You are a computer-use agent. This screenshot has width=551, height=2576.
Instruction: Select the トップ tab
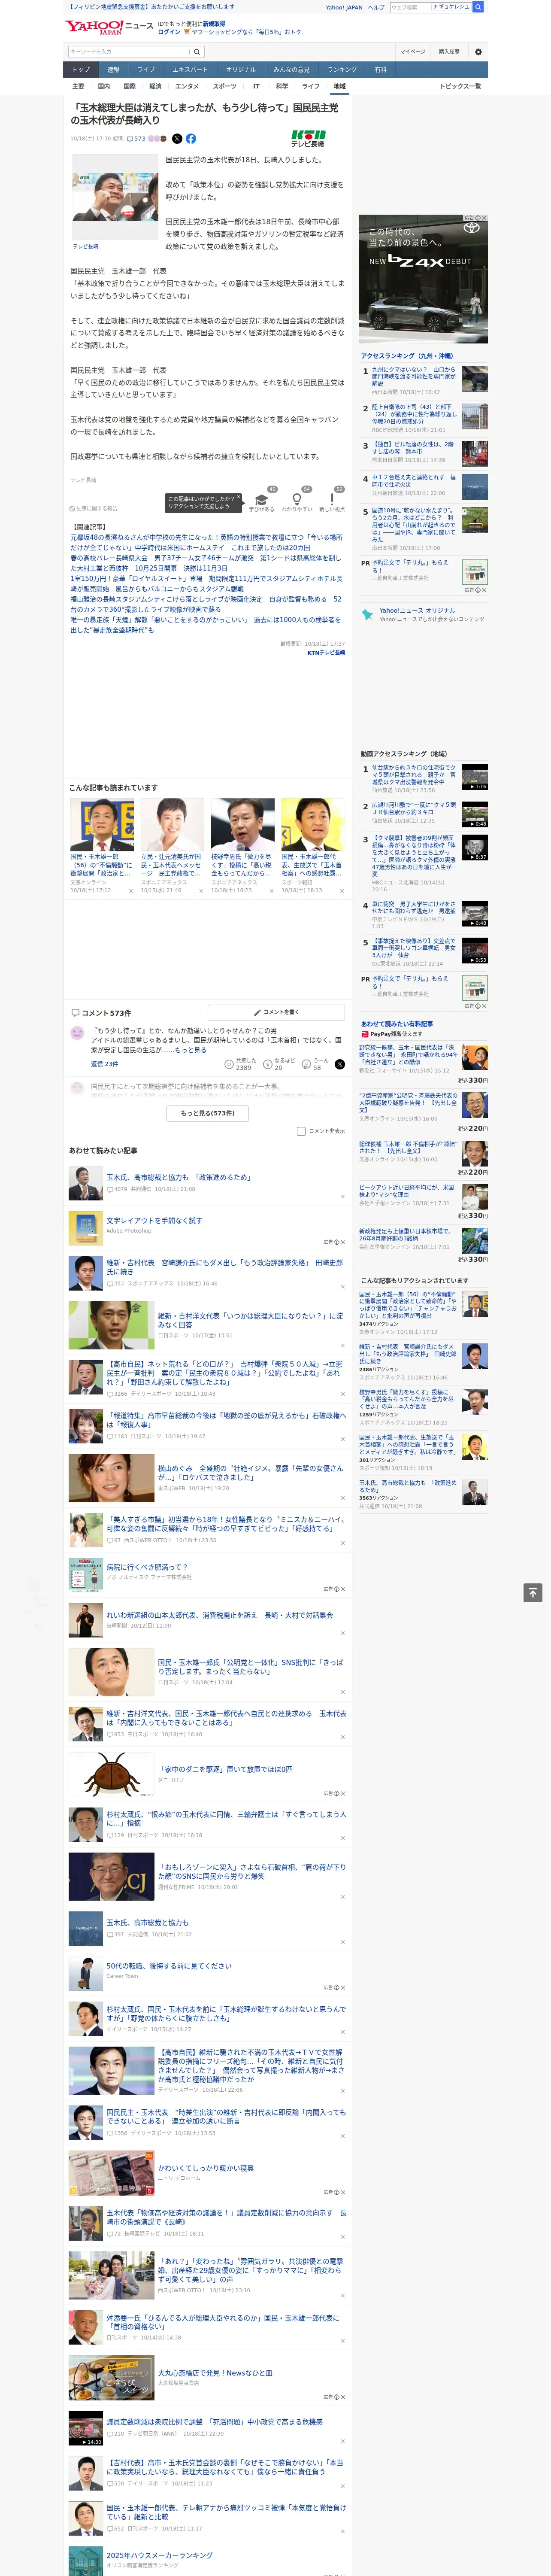81,69
